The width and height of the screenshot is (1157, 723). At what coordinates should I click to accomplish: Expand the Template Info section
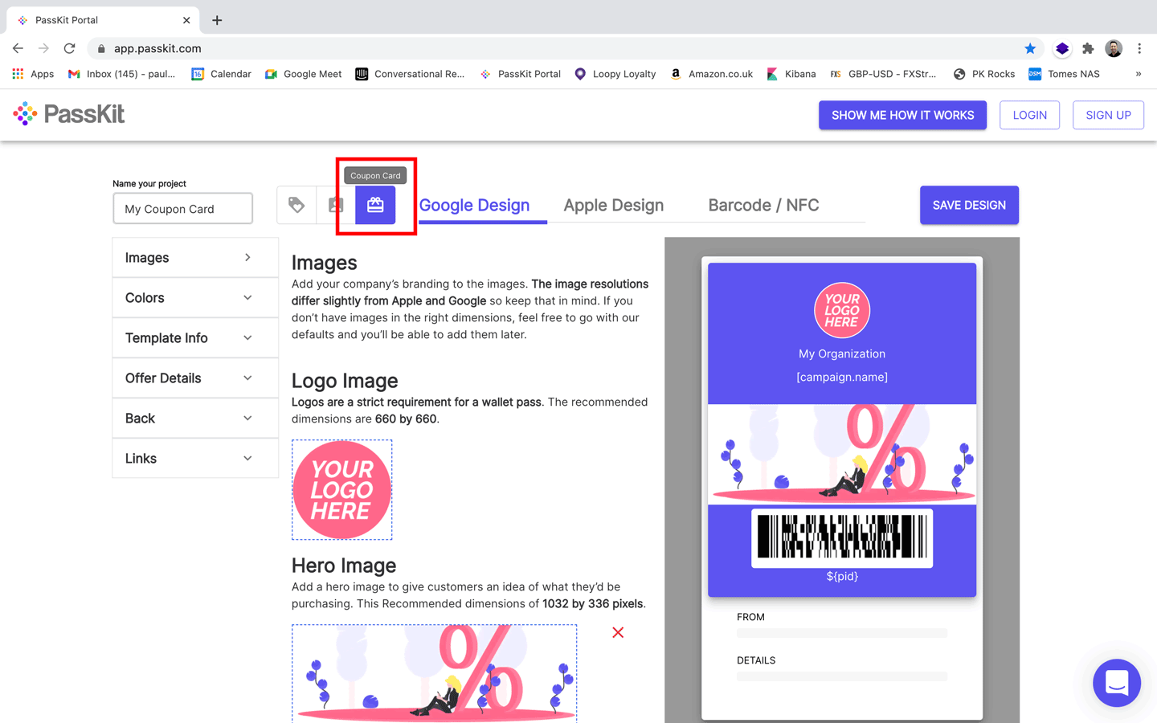tap(195, 337)
